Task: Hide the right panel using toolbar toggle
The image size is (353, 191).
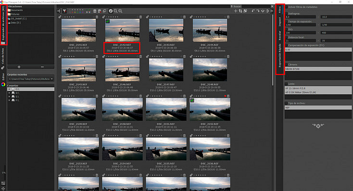Action: pyautogui.click(x=272, y=11)
